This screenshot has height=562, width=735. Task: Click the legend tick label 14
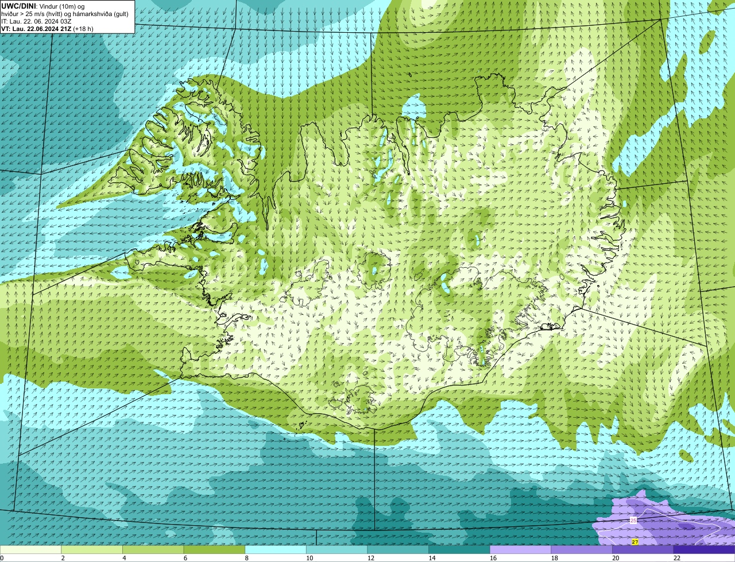click(432, 558)
